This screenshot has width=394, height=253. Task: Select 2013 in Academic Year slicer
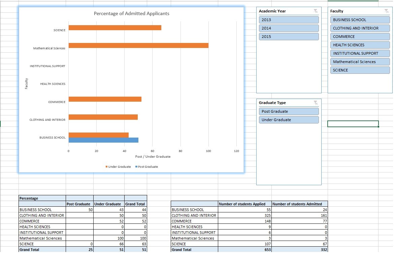pyautogui.click(x=289, y=20)
